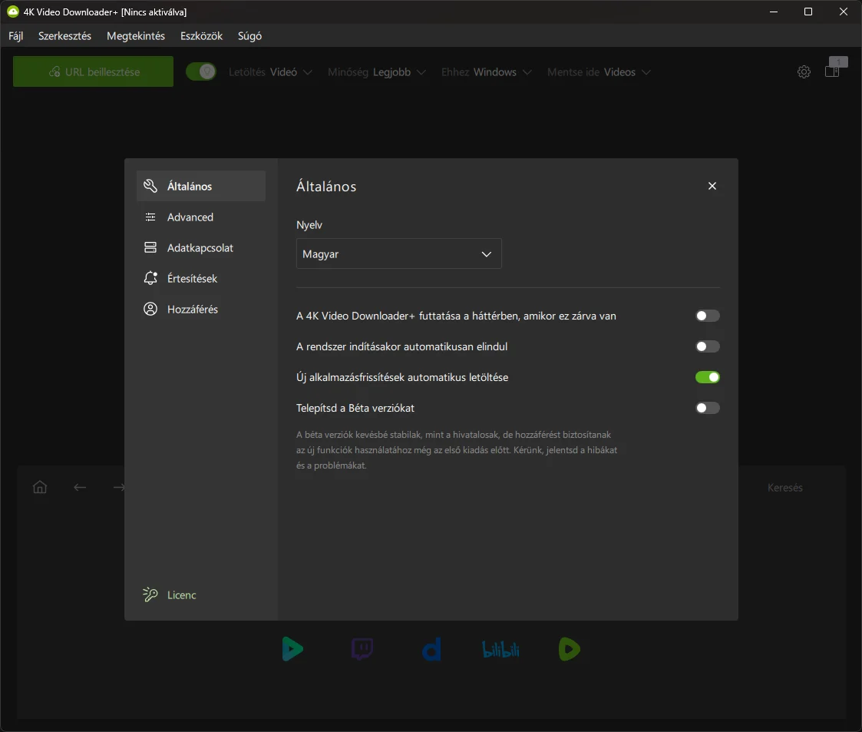Click the browser home icon
Image resolution: width=862 pixels, height=732 pixels.
click(x=40, y=487)
